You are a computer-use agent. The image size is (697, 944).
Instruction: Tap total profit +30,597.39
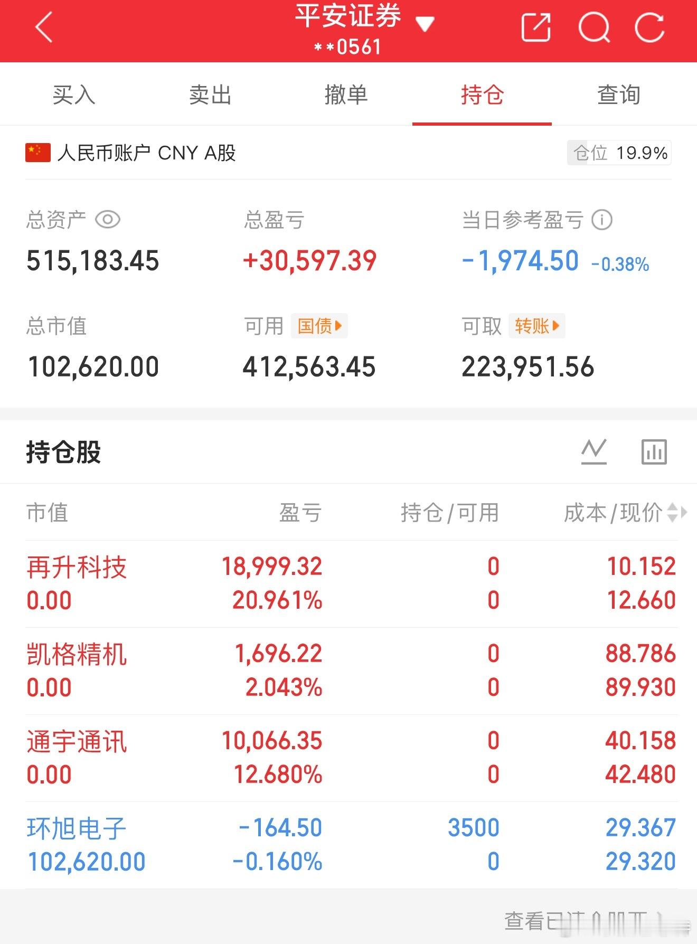coord(309,261)
